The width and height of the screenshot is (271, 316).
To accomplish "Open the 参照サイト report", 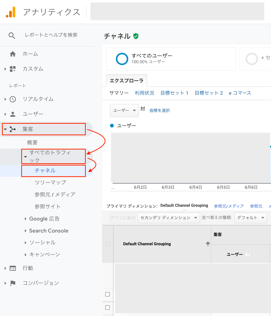I will (47, 206).
